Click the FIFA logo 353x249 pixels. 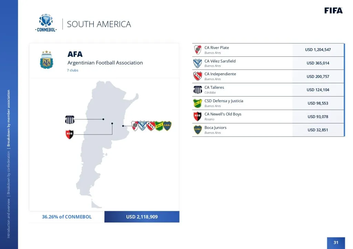[333, 11]
